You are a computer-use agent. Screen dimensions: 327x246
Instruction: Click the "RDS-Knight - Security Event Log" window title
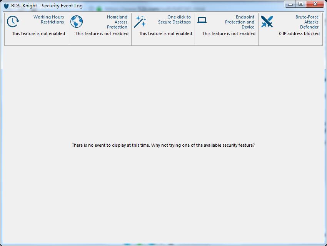click(47, 6)
